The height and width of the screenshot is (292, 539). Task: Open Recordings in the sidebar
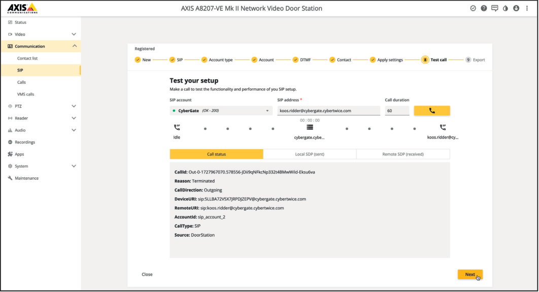[25, 142]
